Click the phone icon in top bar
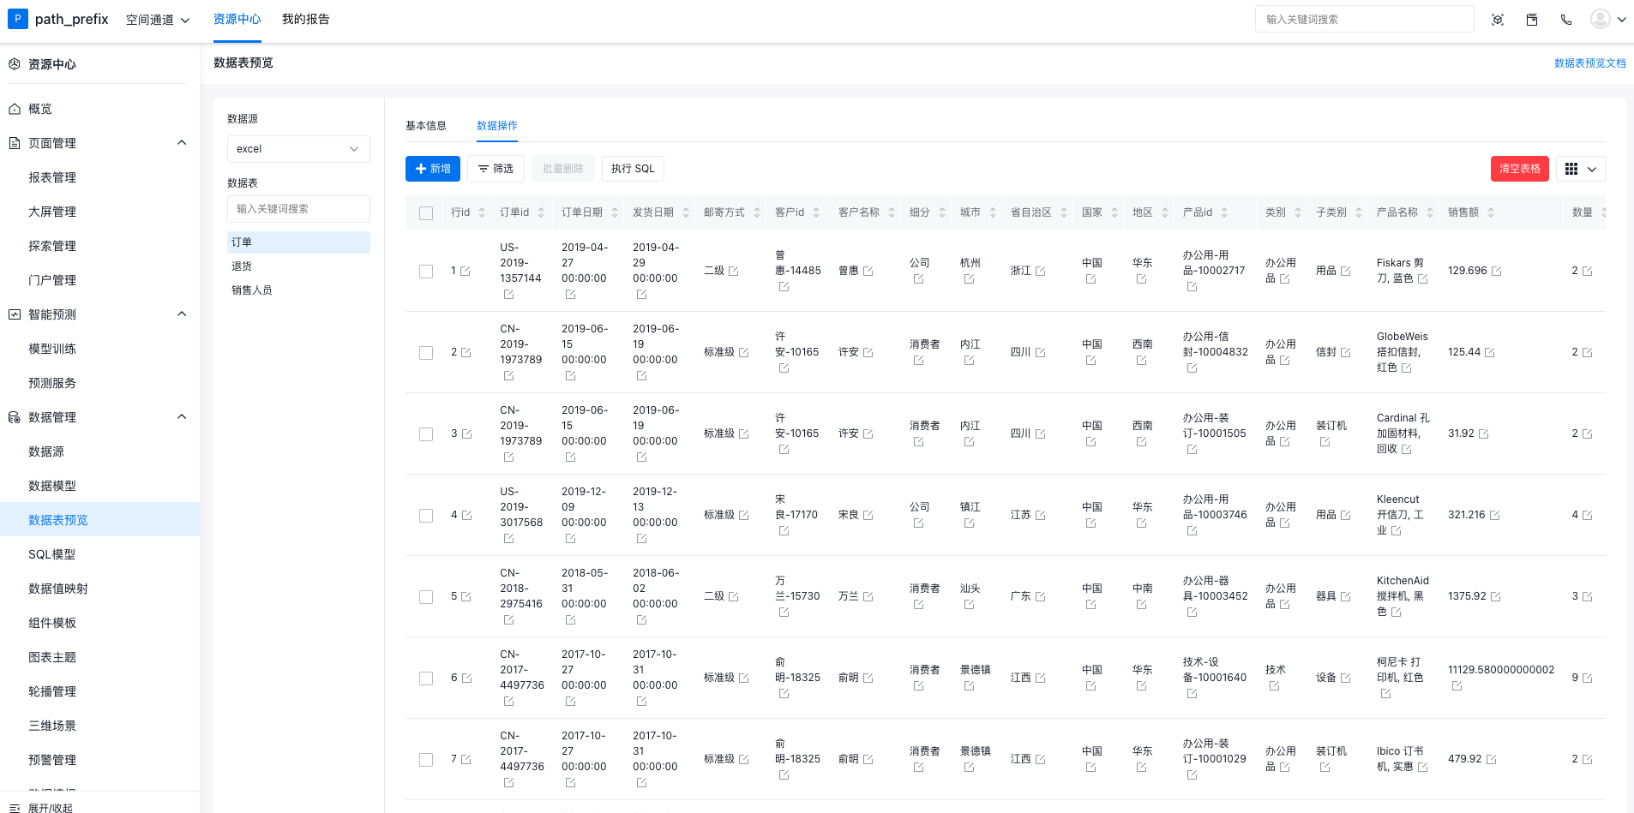Screen dimensions: 1634x813 pyautogui.click(x=1566, y=20)
